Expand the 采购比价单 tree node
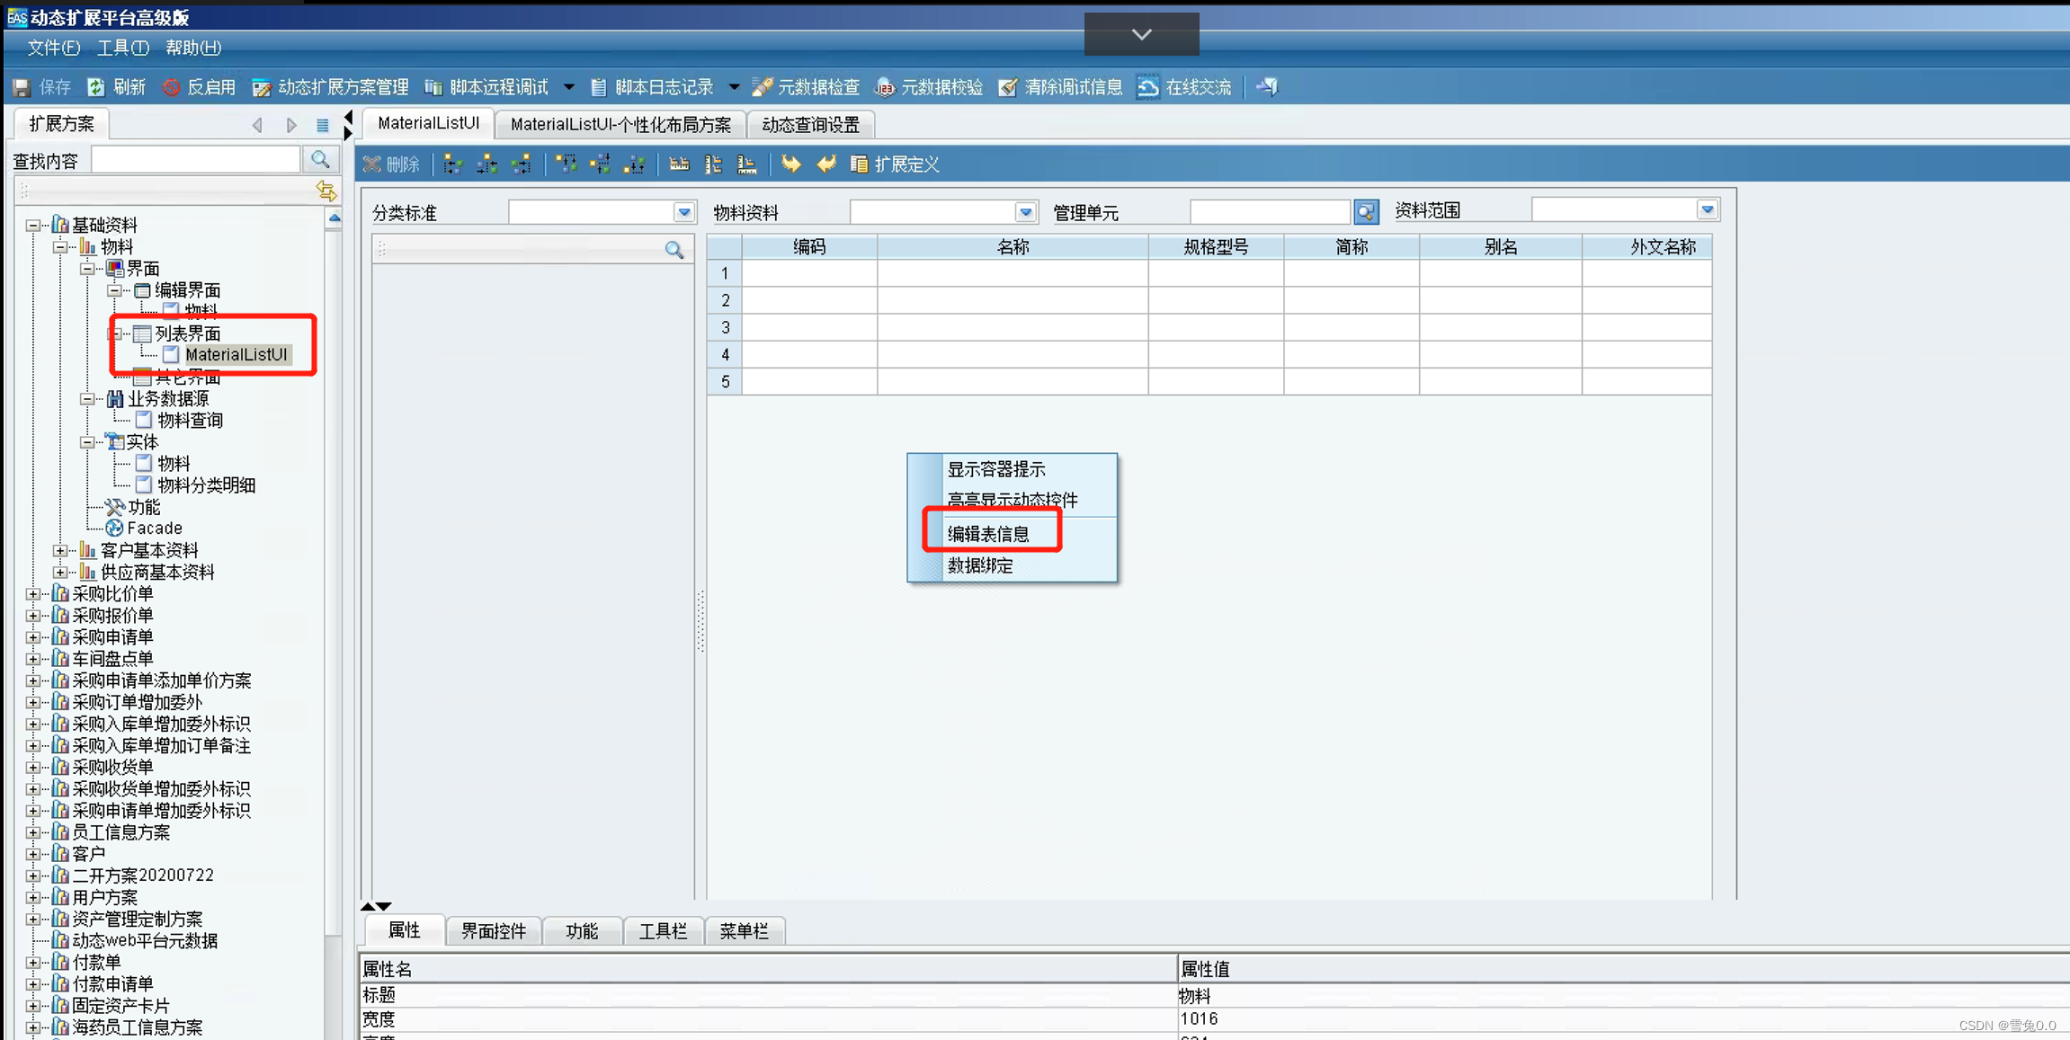The width and height of the screenshot is (2070, 1040). point(33,593)
